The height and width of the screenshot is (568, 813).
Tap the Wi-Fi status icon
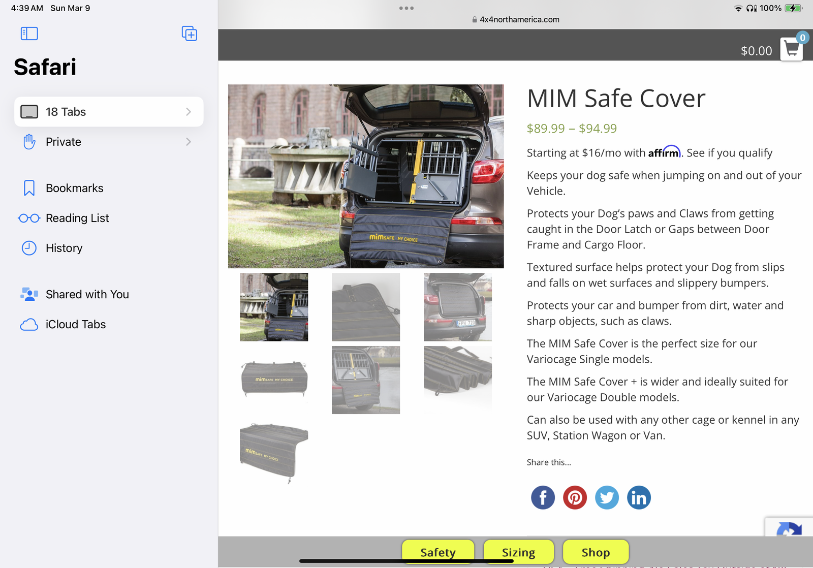pyautogui.click(x=738, y=8)
